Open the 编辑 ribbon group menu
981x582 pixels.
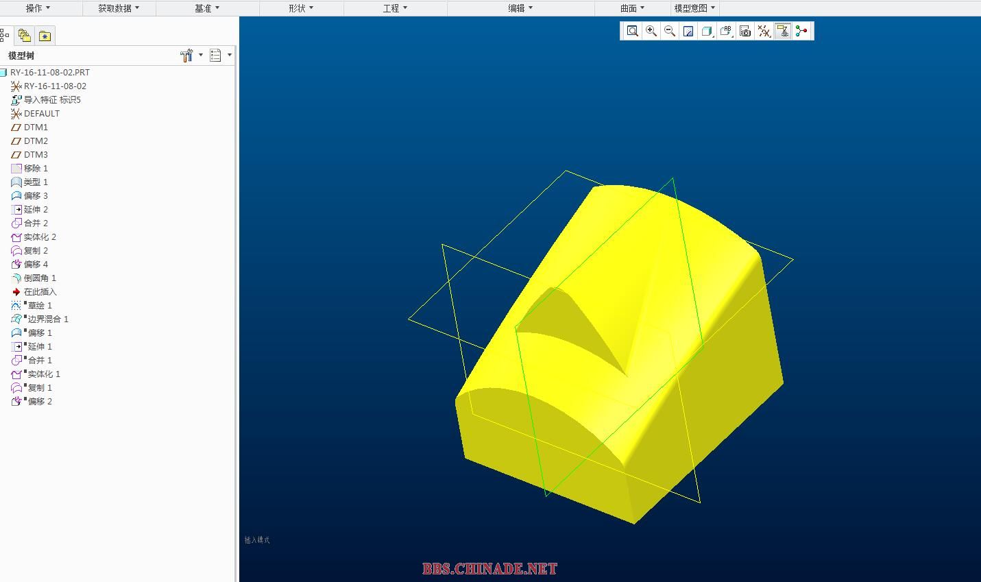[520, 8]
